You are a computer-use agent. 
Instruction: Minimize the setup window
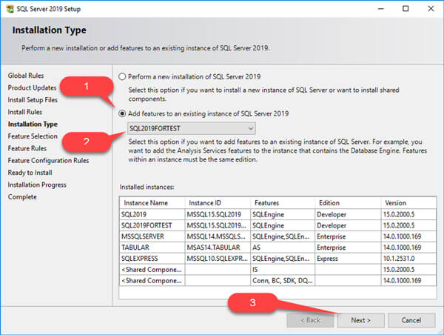point(381,9)
